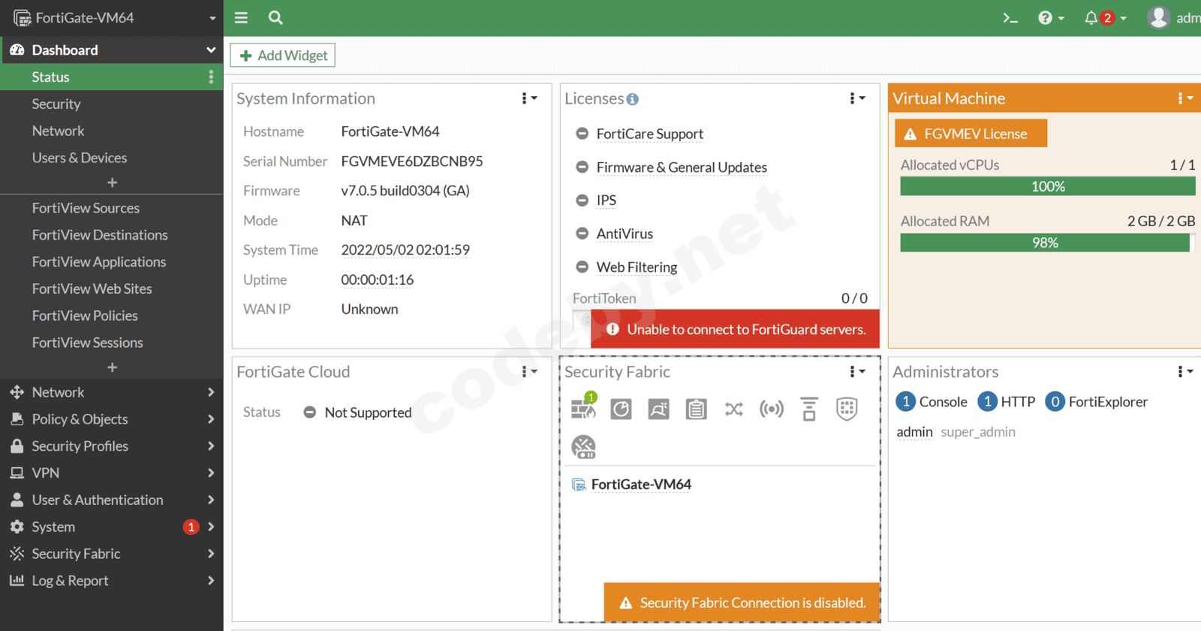1201x631 pixels.
Task: Click Firmware & General Updates license link
Action: 682,168
